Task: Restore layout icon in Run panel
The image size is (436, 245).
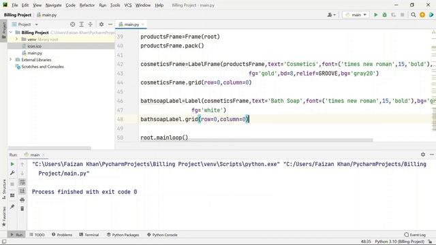Action: [12, 195]
